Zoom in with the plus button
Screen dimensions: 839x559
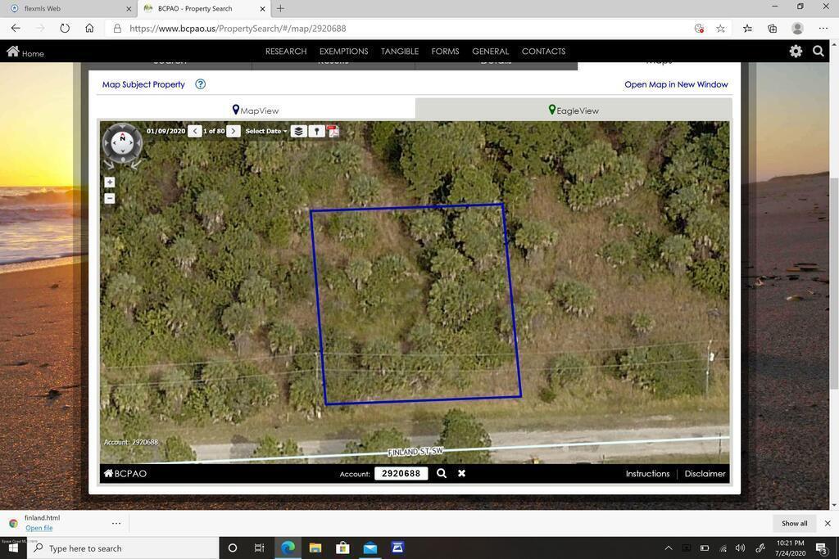(110, 183)
